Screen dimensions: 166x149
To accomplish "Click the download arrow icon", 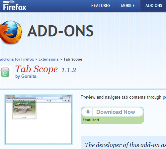I will 88,112.
